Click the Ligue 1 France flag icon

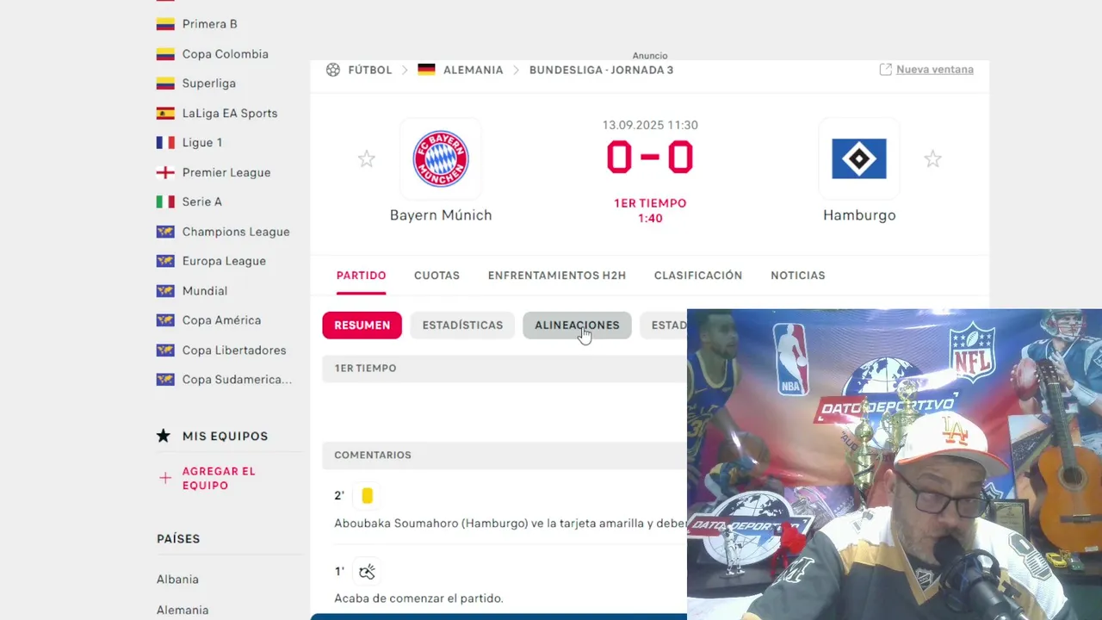(x=165, y=143)
